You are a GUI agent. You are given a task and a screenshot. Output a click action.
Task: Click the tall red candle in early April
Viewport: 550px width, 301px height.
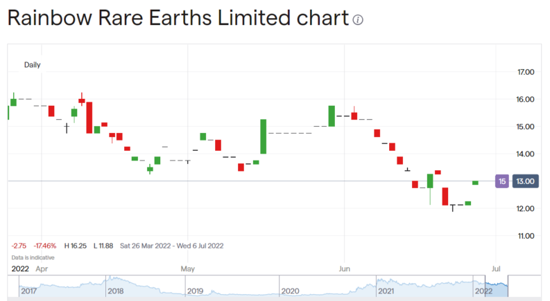pyautogui.click(x=89, y=117)
